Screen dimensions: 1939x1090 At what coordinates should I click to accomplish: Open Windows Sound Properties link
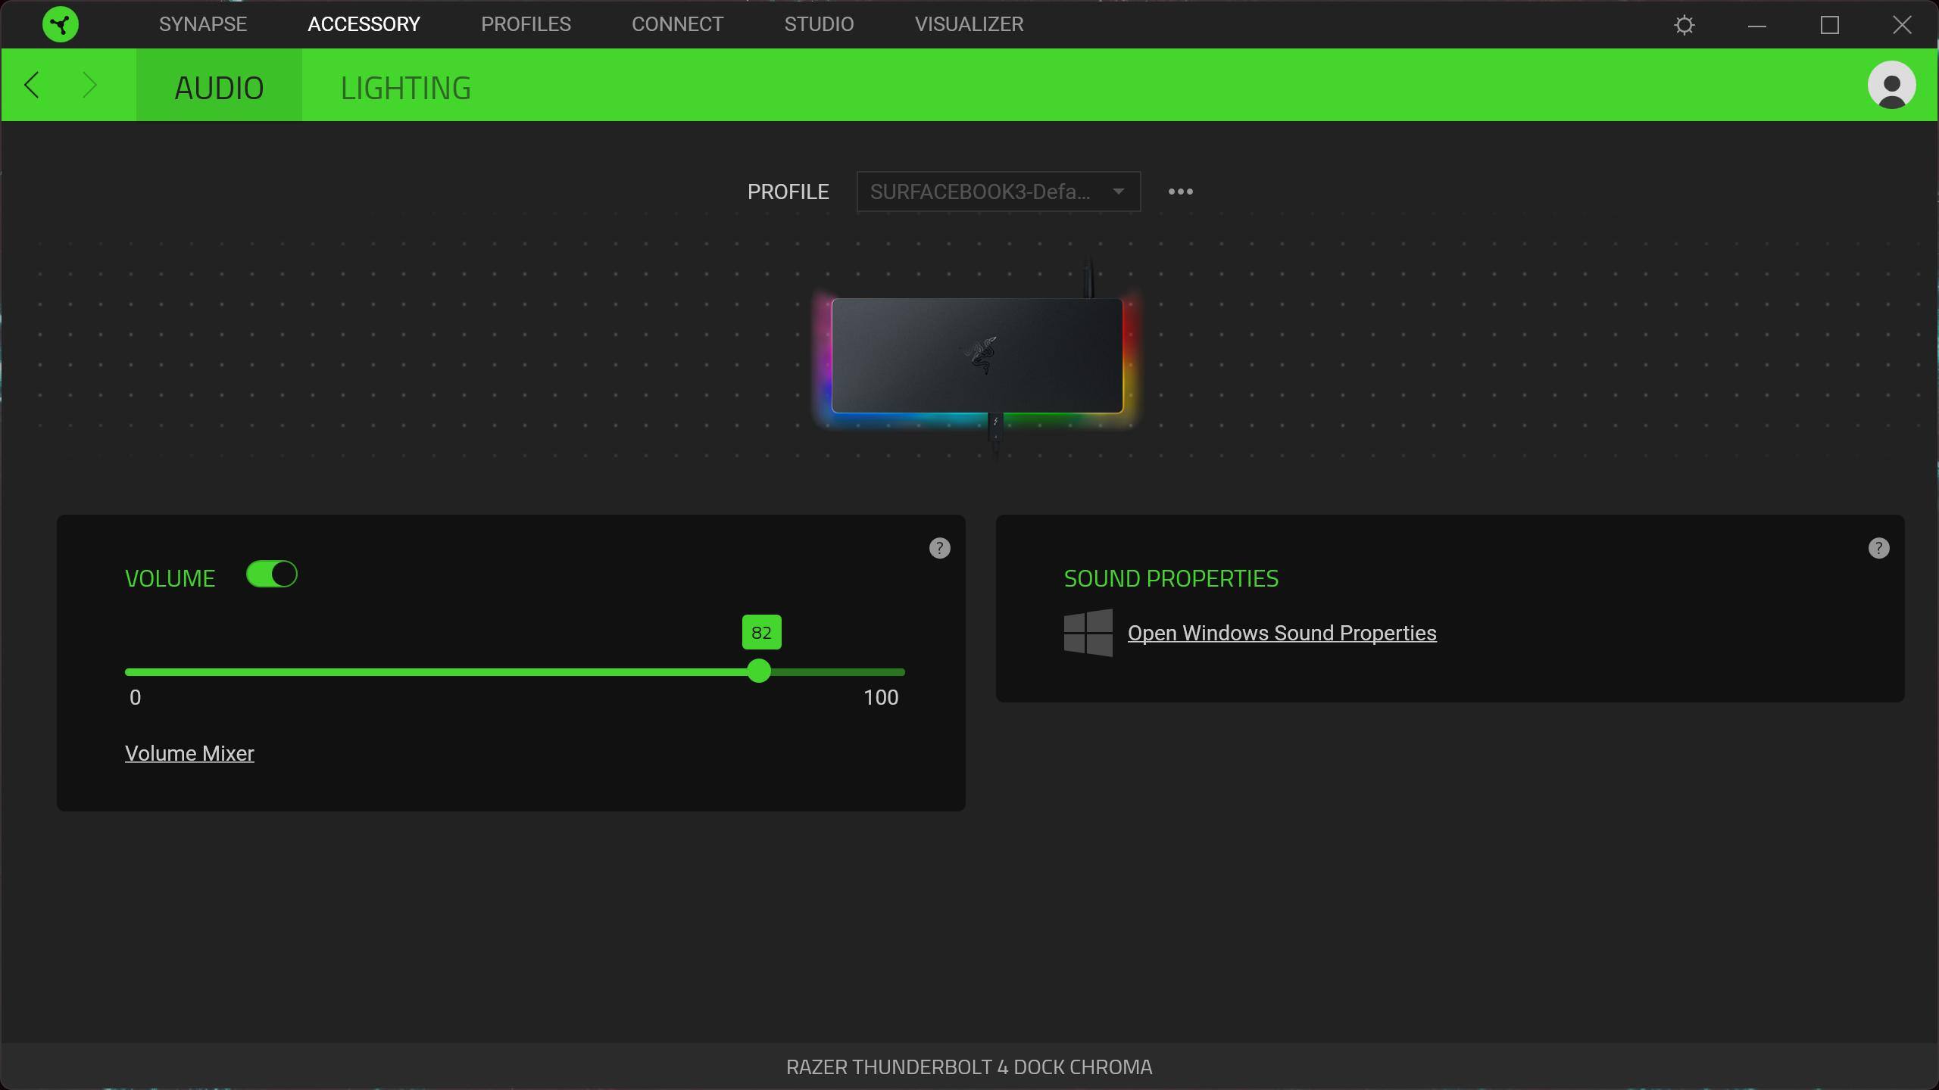point(1282,633)
